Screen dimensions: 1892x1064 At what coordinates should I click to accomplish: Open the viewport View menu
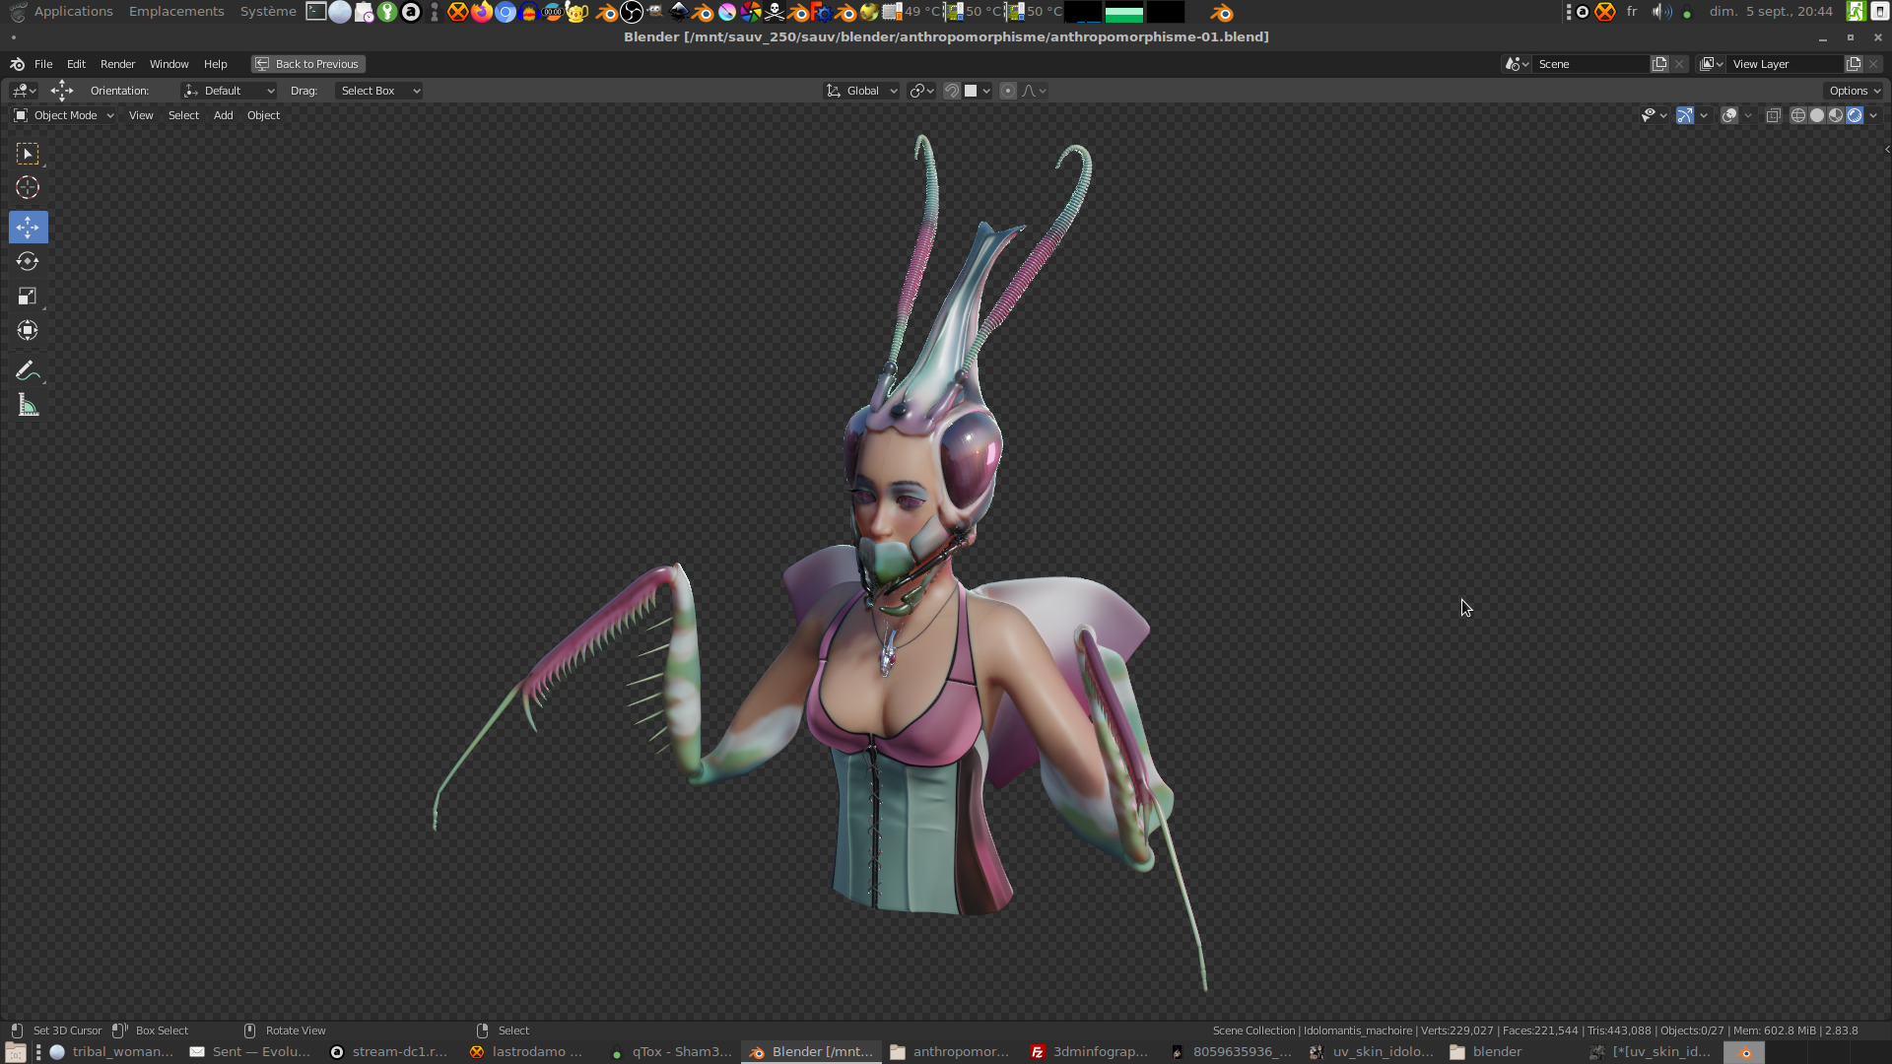click(141, 115)
